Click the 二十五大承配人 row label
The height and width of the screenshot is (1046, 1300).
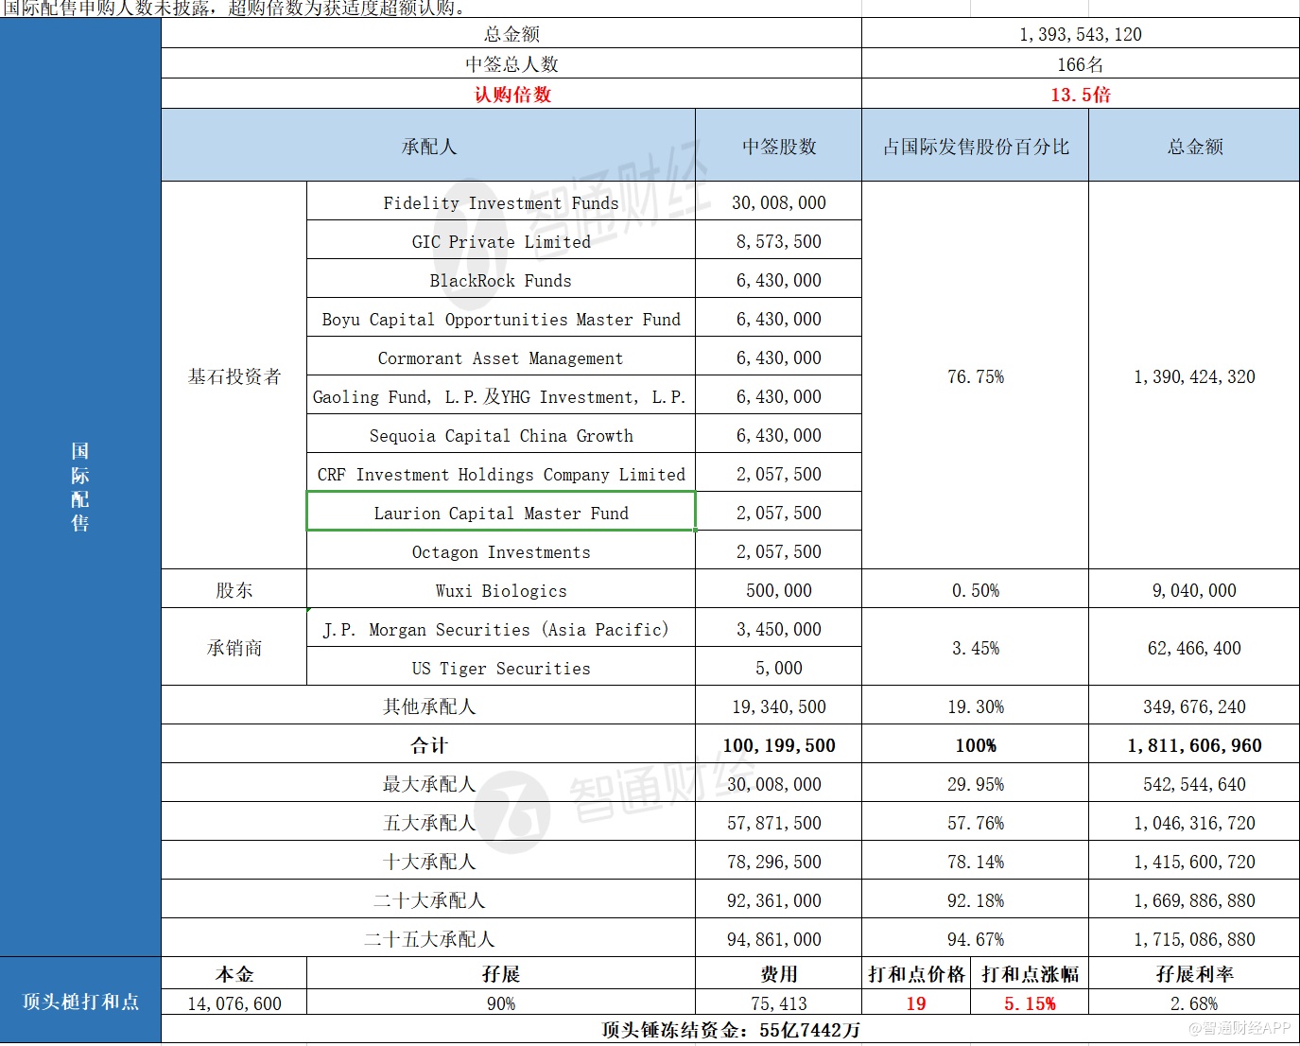coord(428,939)
